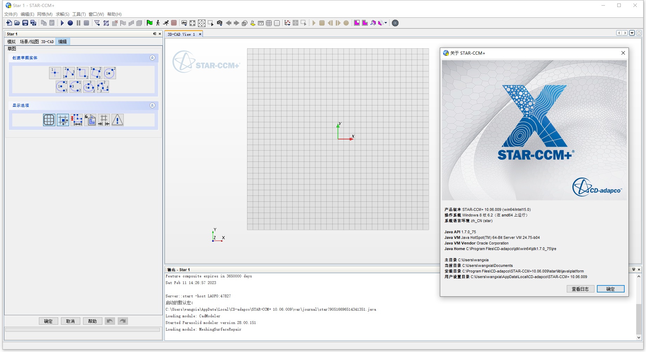Screen dimensions: 646x352
Task: Select the three-point arc sketch tool
Action: pyautogui.click(x=75, y=87)
